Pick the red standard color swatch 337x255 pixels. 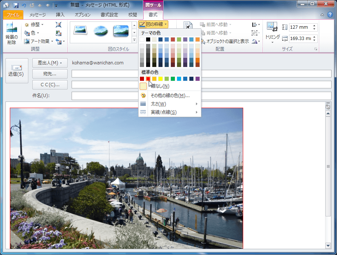point(148,79)
